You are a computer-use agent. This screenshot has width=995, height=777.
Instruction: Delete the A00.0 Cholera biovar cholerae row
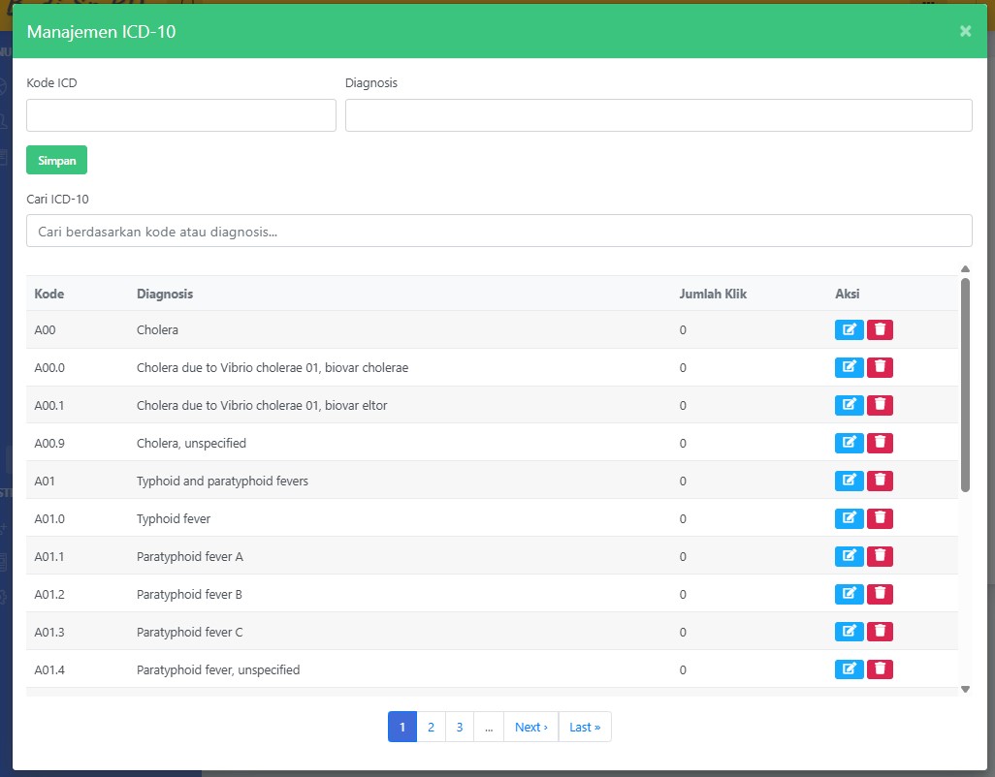(880, 367)
